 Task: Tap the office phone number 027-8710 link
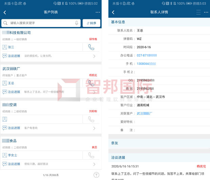click(x=147, y=55)
